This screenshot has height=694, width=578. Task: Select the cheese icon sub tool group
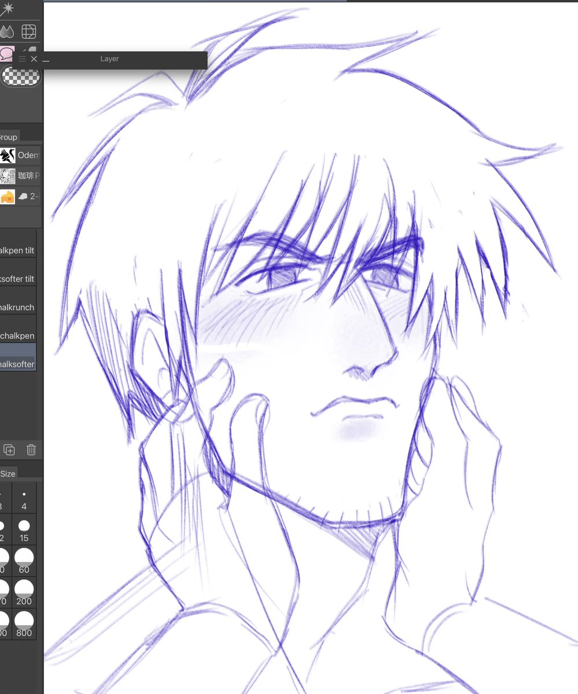tap(20, 196)
